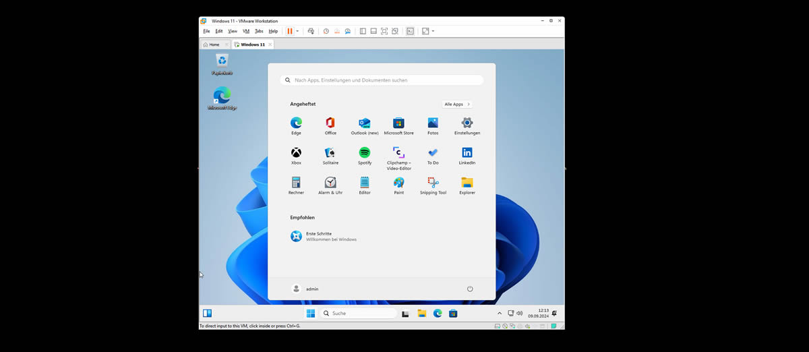Open Microsoft Edge desktop shortcut

coord(222,98)
